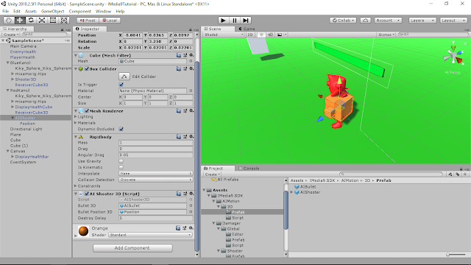Open the cloud services icon
Viewport: 471px width, 265px height.
click(365, 20)
